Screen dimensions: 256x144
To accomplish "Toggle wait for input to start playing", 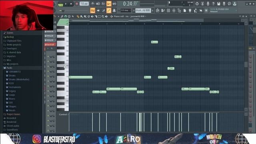I will (x=98, y=4).
